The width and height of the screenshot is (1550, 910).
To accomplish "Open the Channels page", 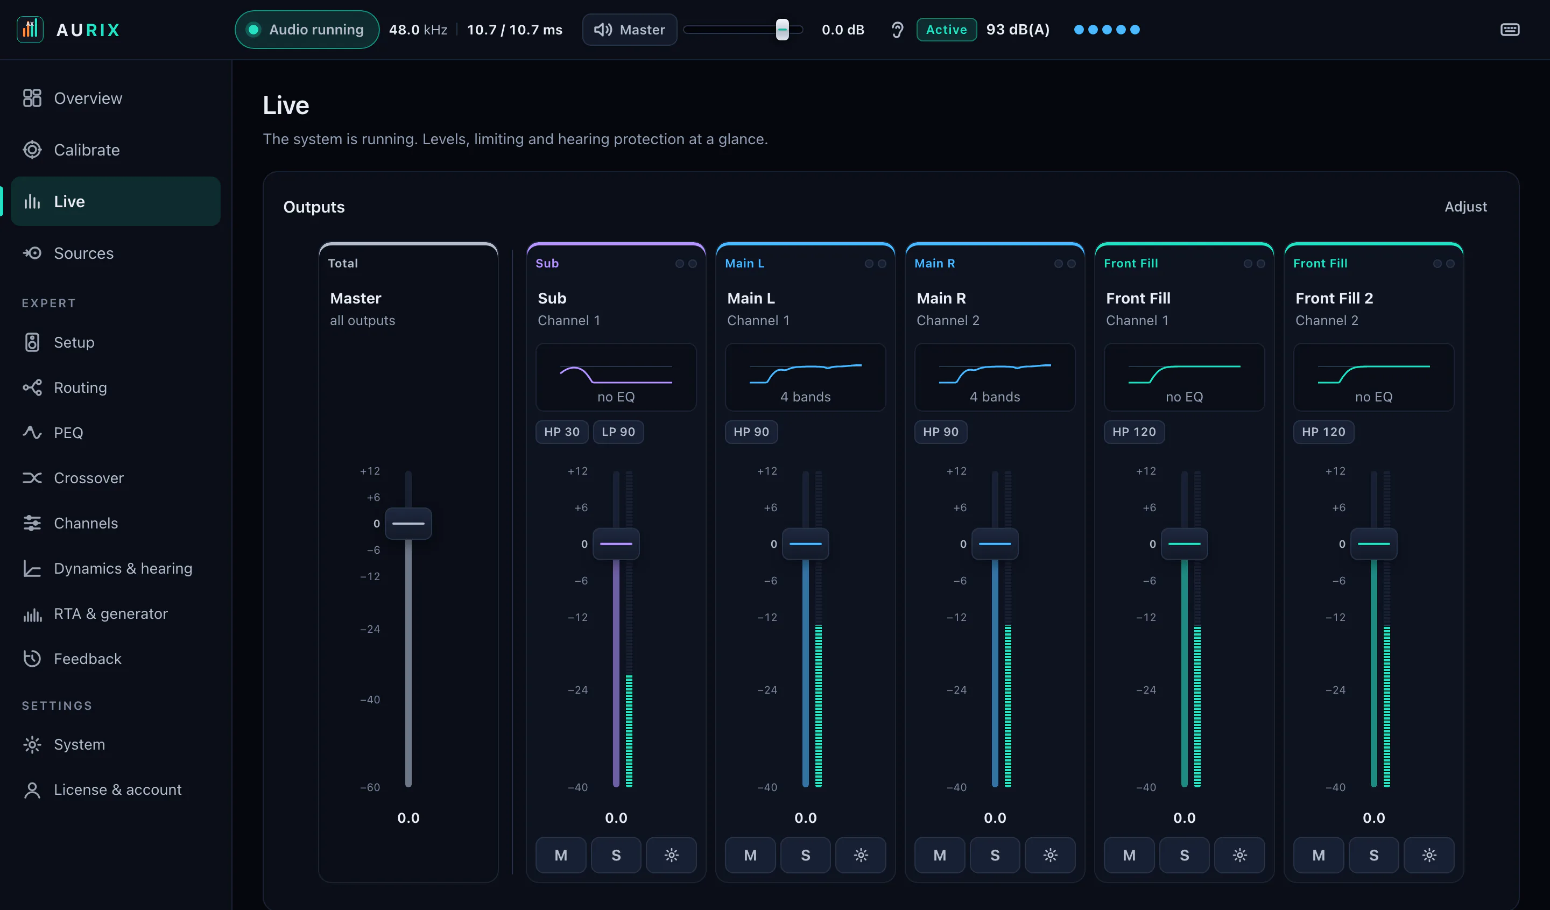I will pos(116,523).
